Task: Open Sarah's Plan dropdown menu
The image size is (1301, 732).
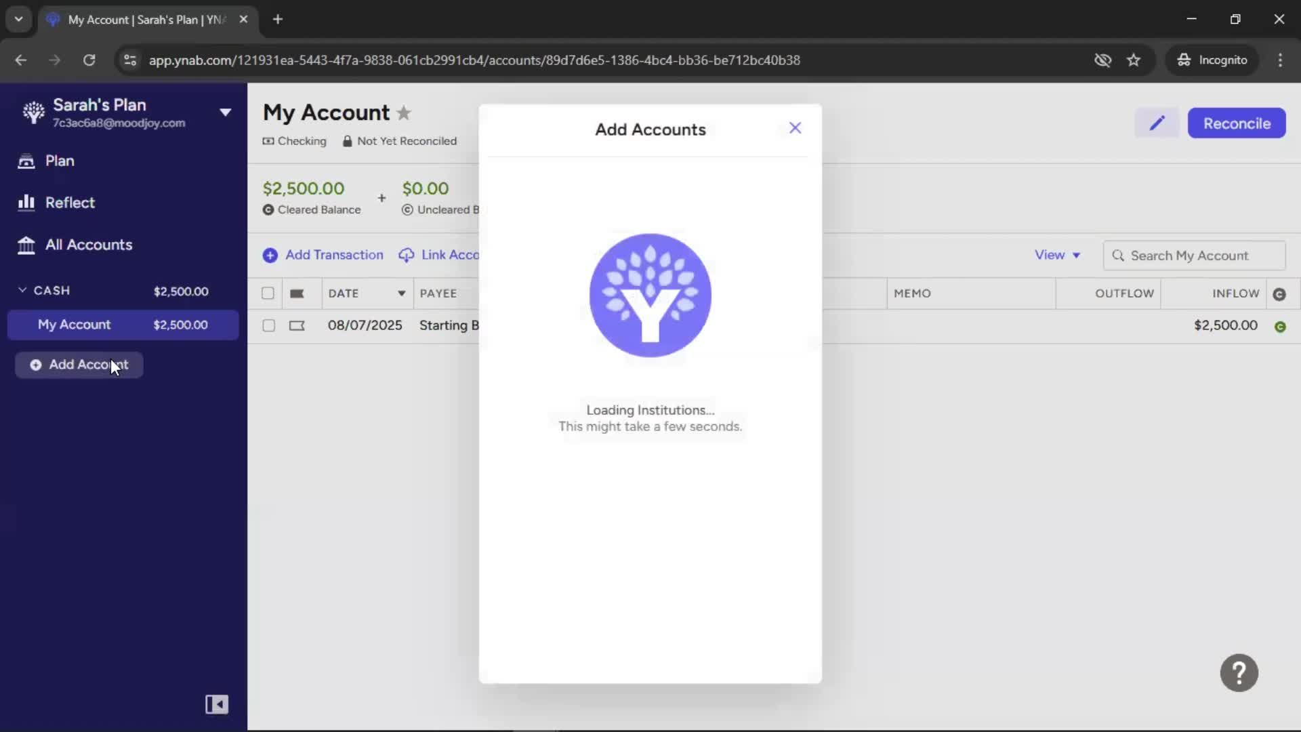Action: (x=225, y=113)
